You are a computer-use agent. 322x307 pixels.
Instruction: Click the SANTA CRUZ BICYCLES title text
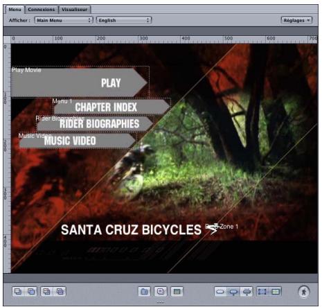pos(131,229)
